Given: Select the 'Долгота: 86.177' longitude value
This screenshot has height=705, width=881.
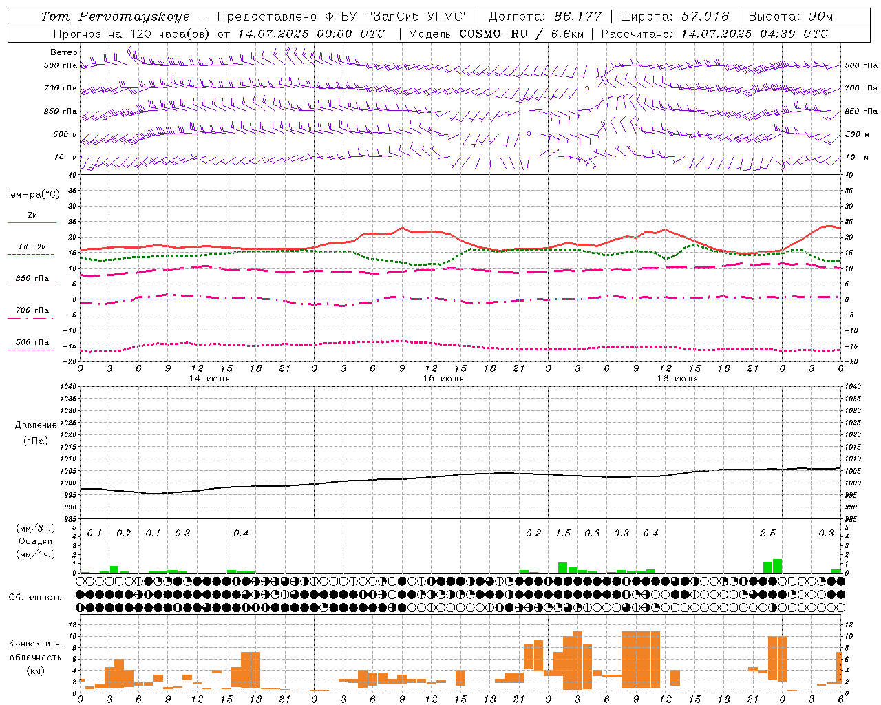Looking at the screenshot, I should pos(545,17).
